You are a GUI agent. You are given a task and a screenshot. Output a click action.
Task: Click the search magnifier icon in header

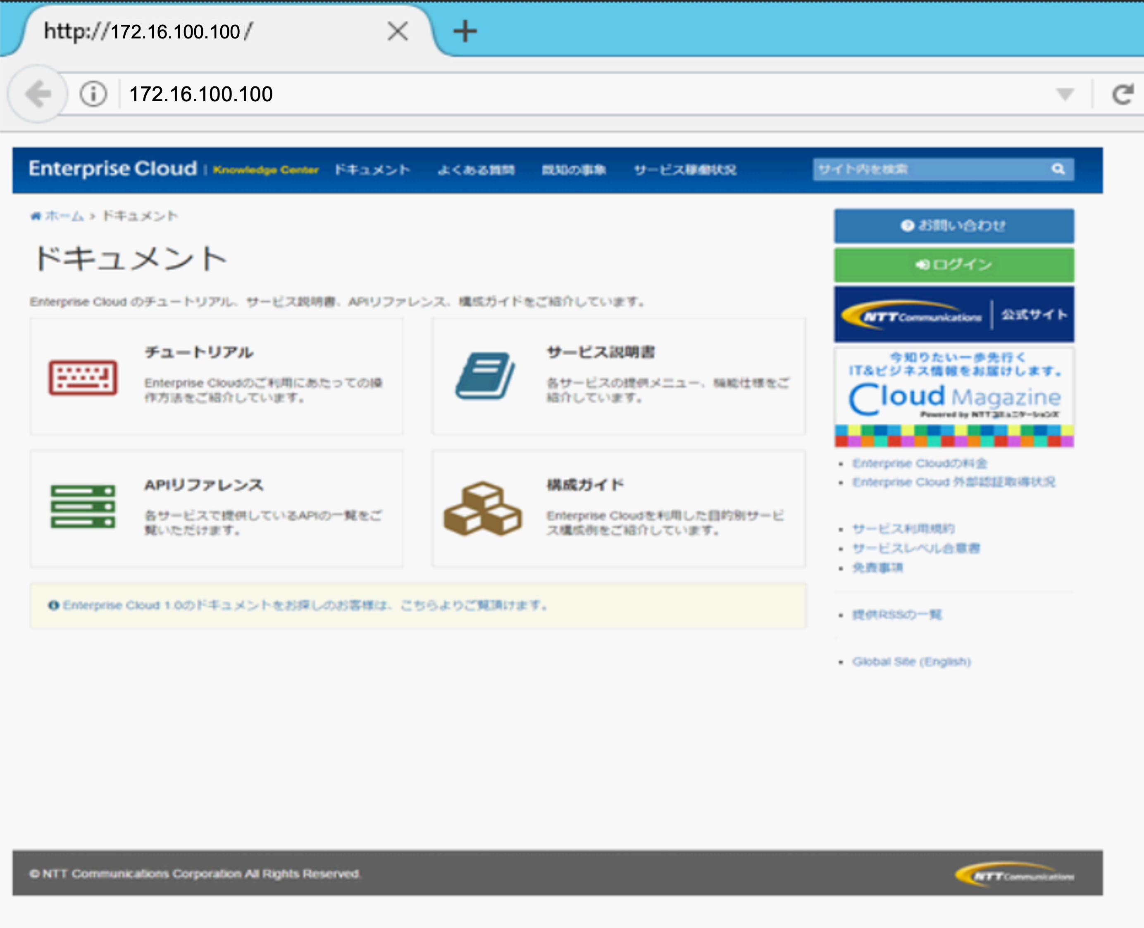pos(1058,169)
